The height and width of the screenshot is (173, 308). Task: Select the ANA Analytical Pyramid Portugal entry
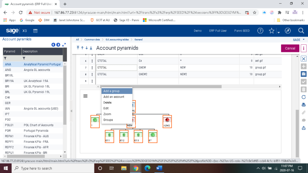30,64
